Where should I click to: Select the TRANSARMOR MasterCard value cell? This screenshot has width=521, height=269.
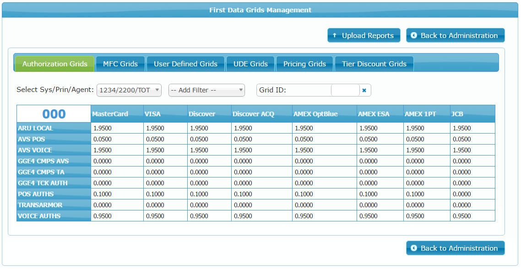pos(117,205)
